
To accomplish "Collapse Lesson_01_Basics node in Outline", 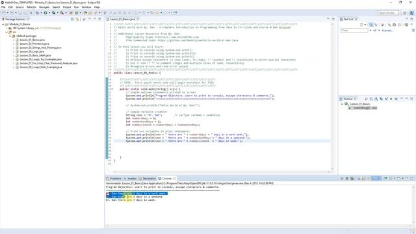I will (x=342, y=104).
